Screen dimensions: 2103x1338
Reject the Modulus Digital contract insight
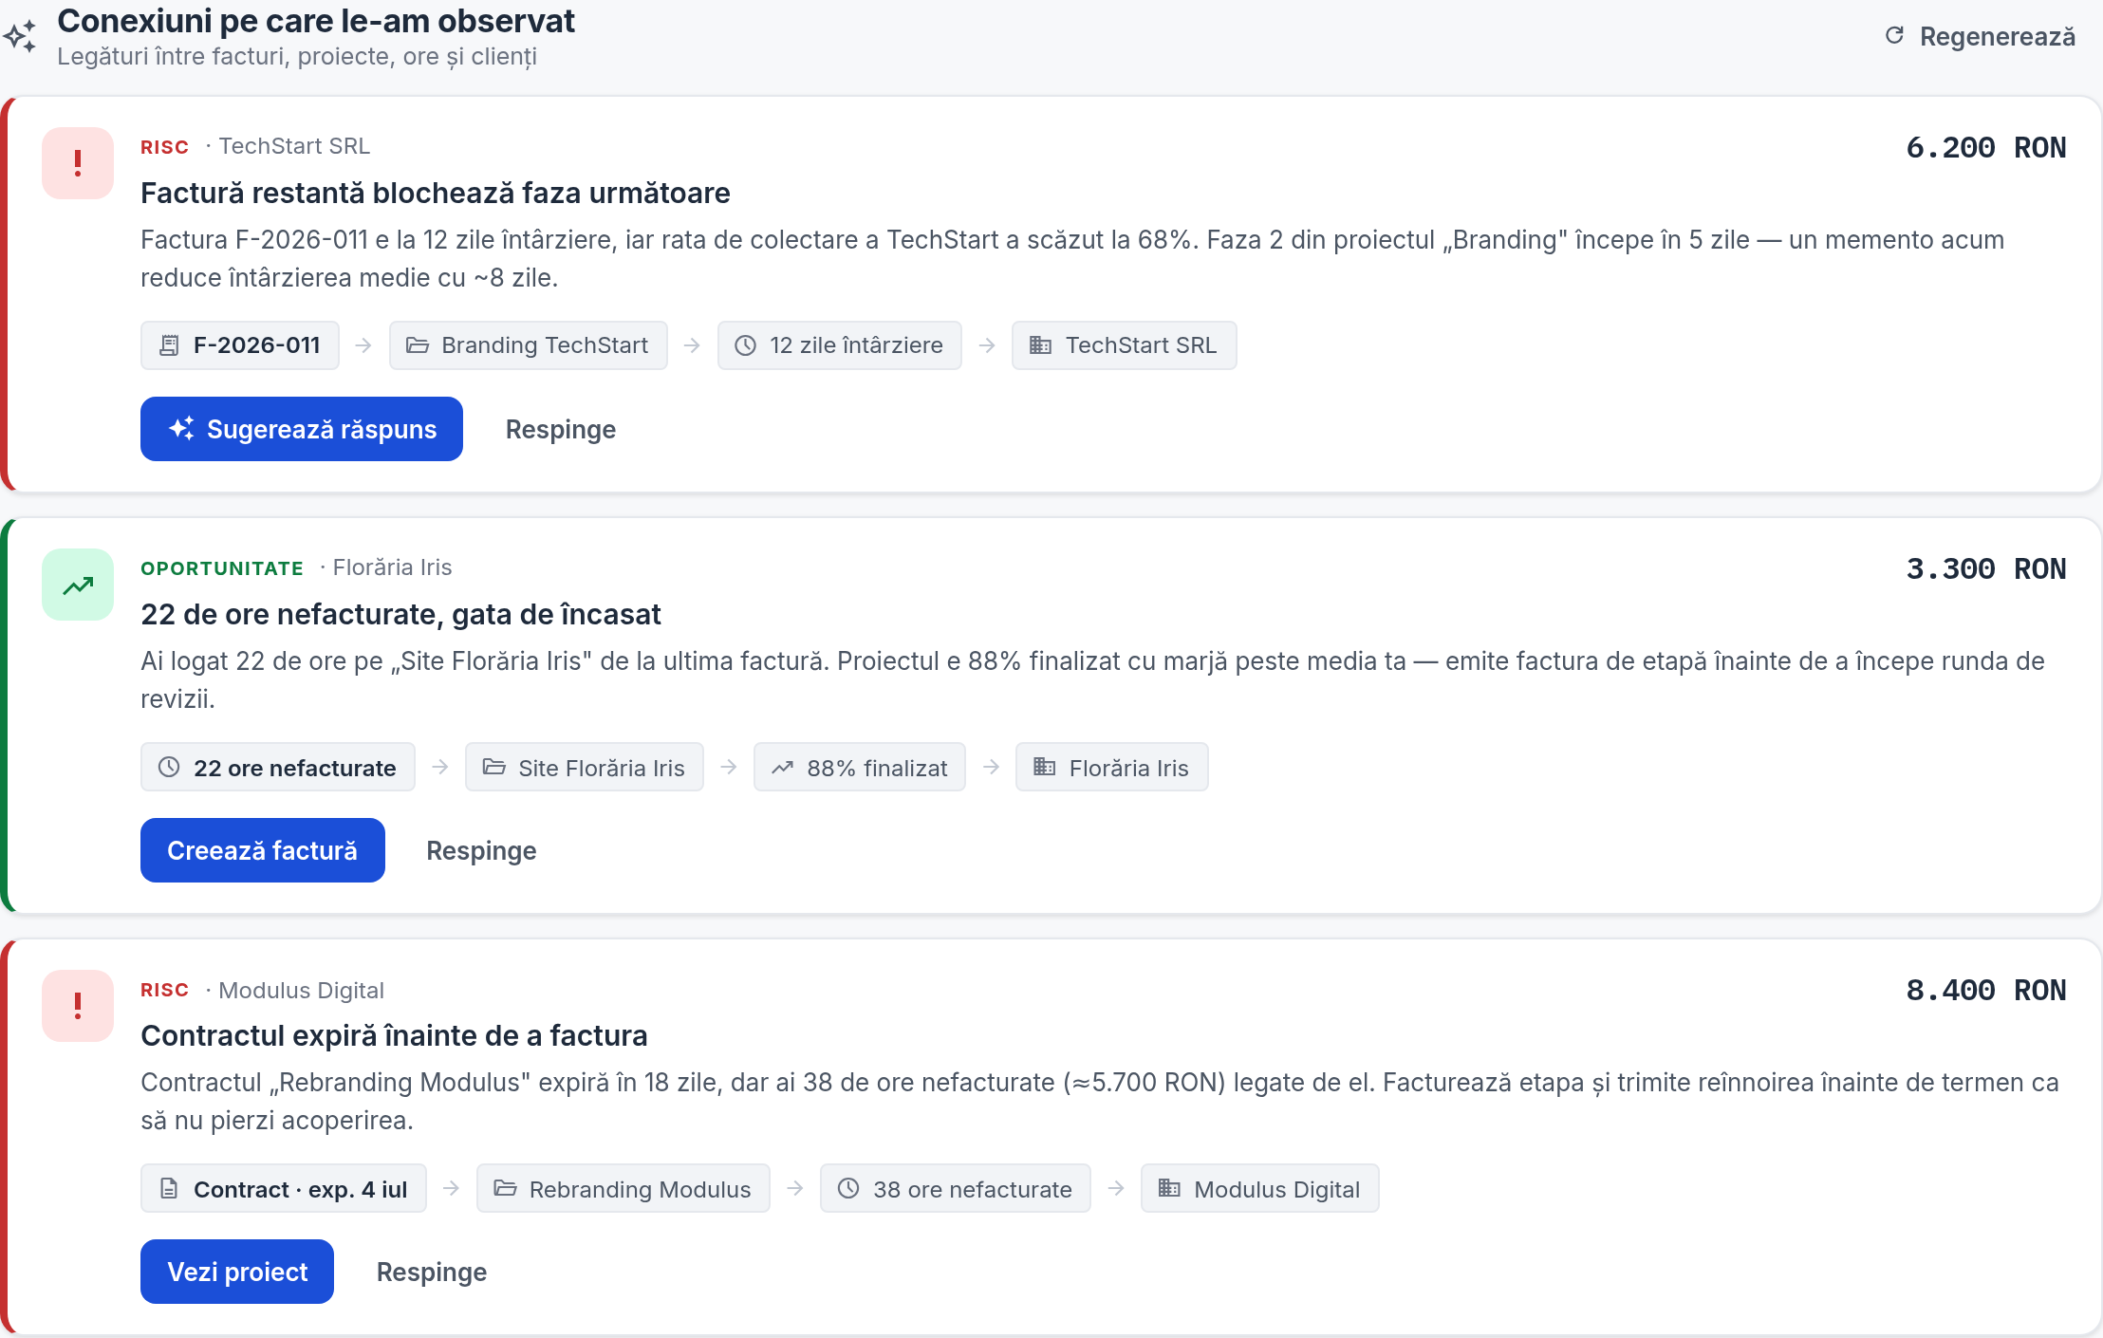tap(432, 1272)
